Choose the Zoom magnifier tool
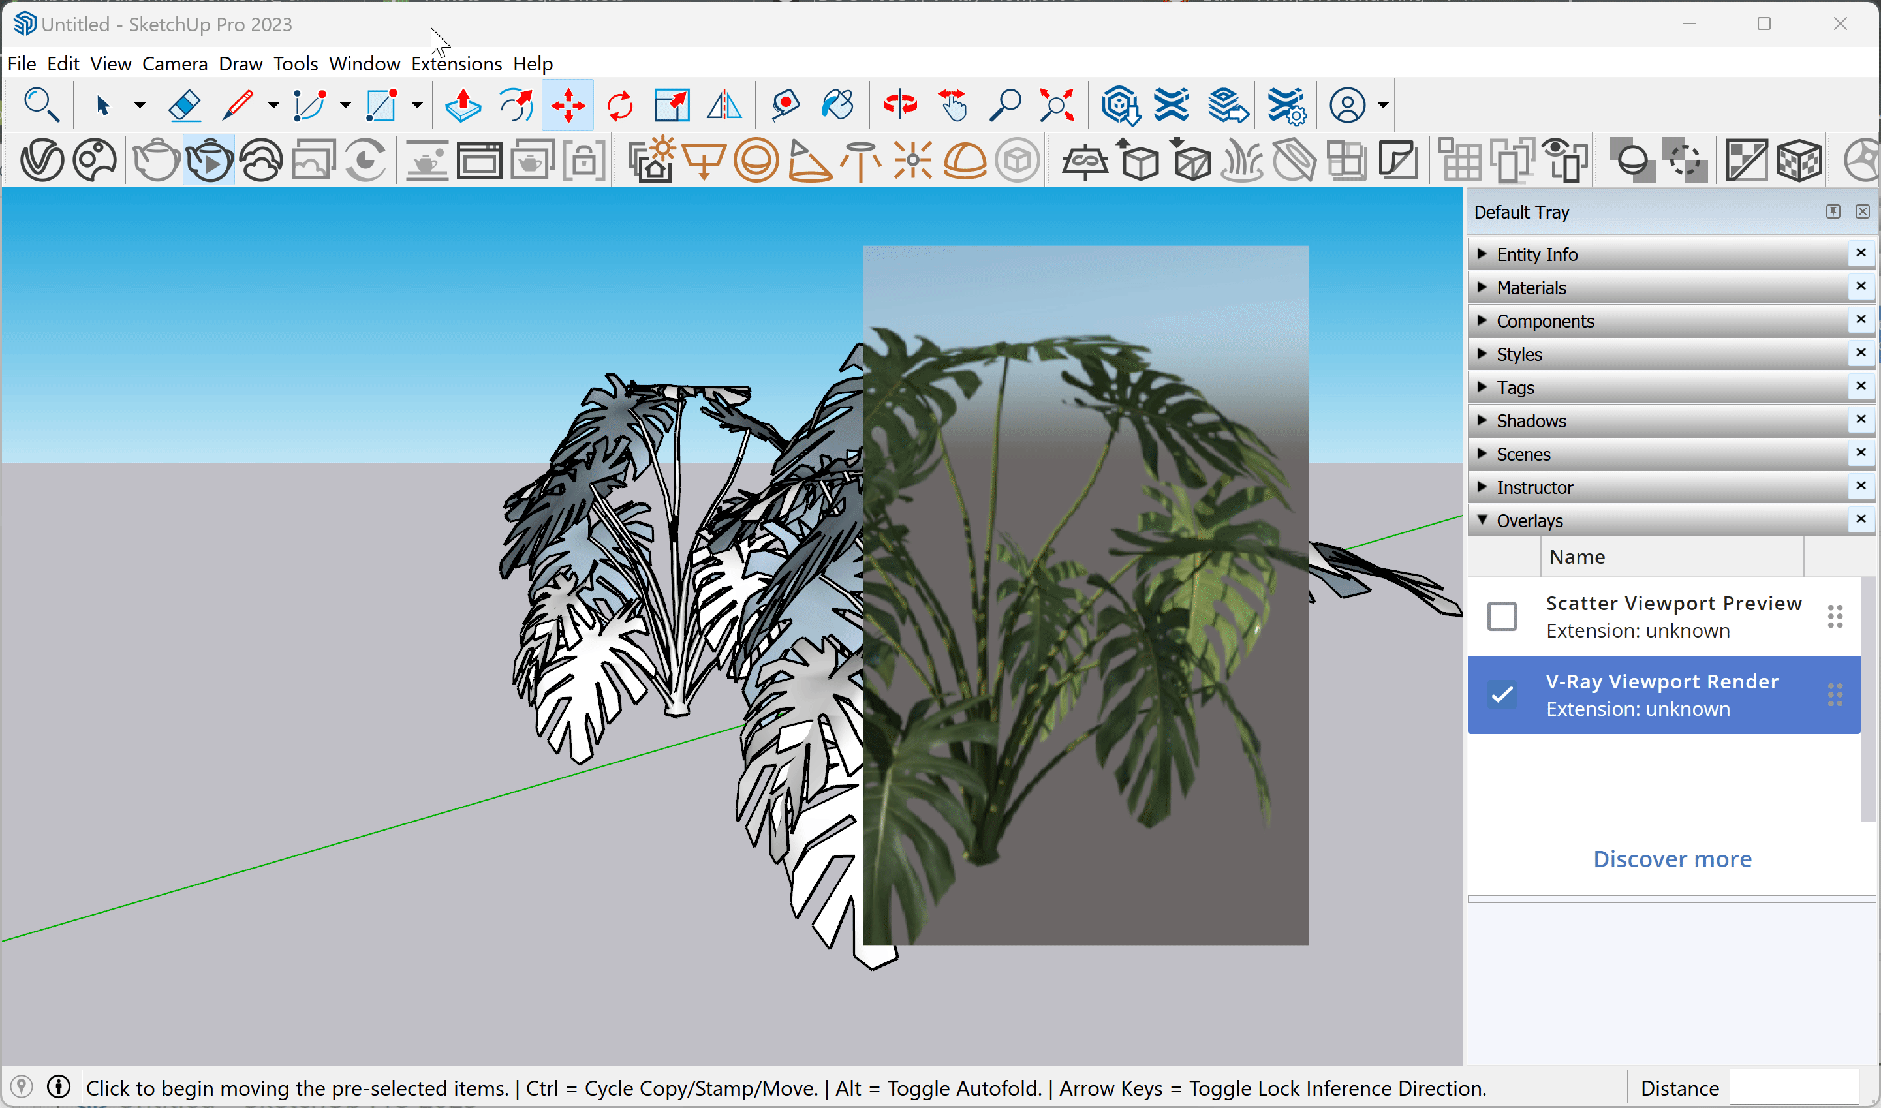1881x1108 pixels. tap(1005, 104)
